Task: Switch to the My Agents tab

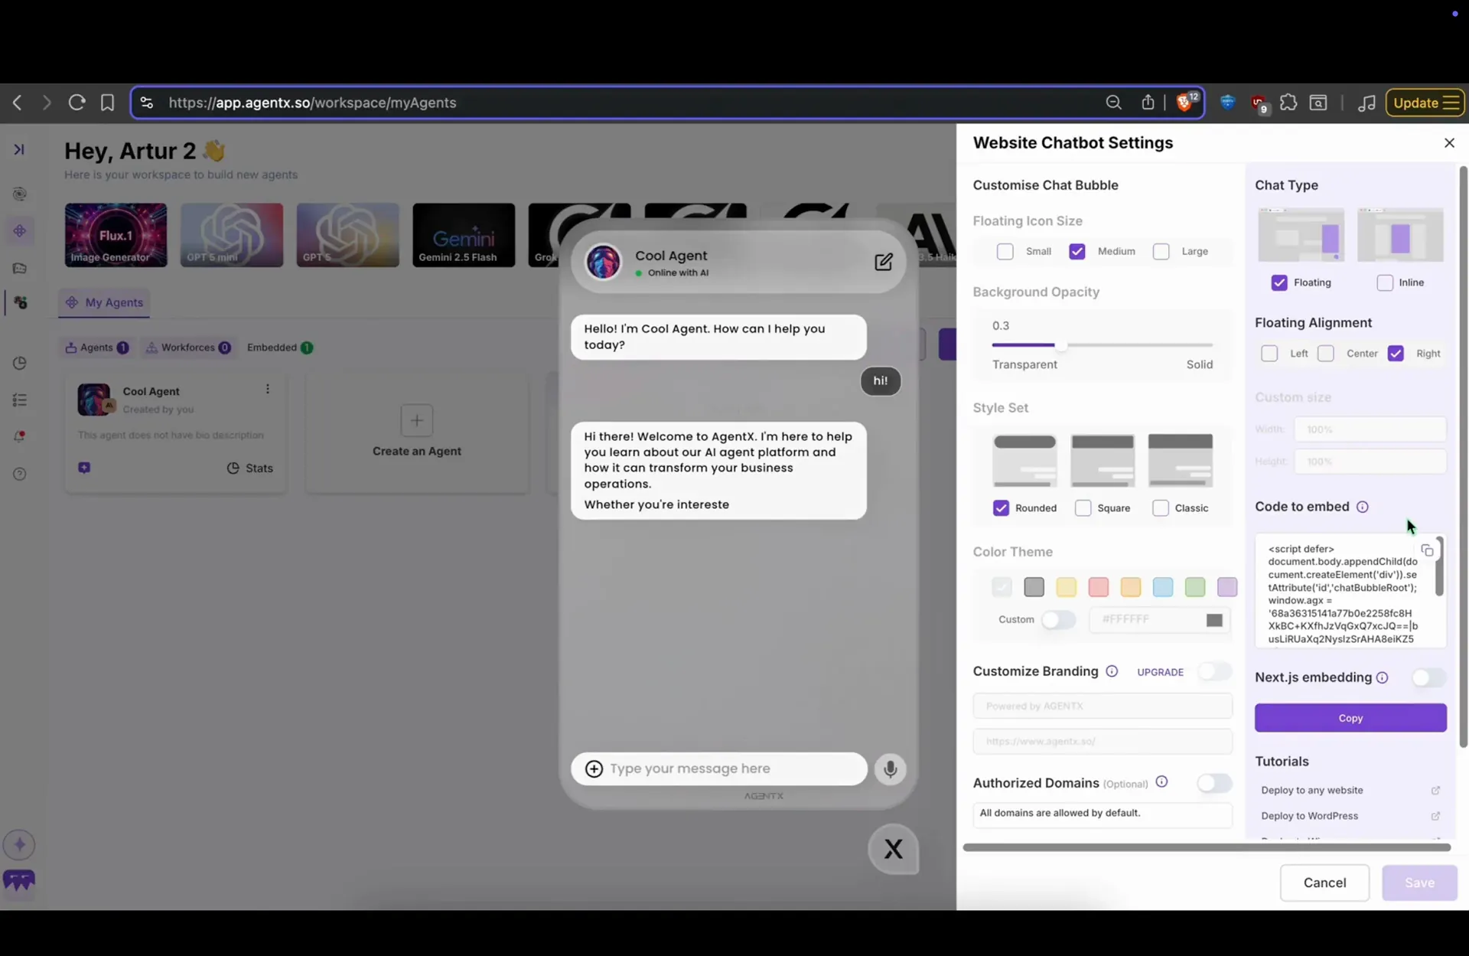Action: (x=105, y=302)
